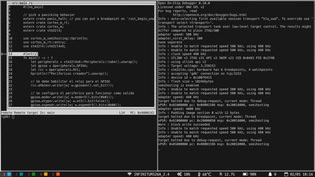Screen dimensions: 315x177
Task: Click the rcc.ahb2enr.write line
Action: pos(72,85)
